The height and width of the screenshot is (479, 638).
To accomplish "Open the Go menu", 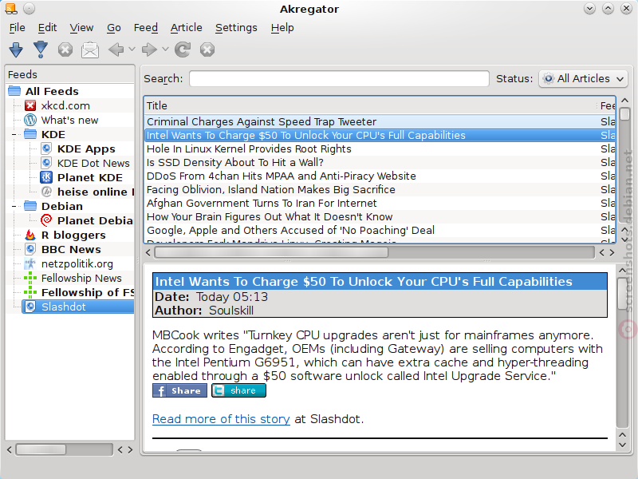I will (x=114, y=28).
